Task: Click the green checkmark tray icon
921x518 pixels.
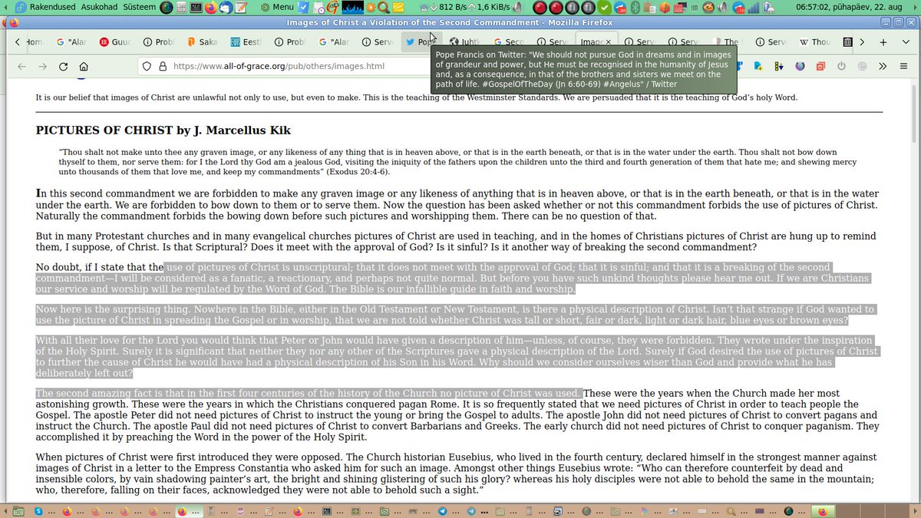Action: (x=603, y=7)
